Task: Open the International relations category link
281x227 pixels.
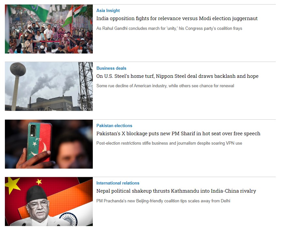Action: click(118, 183)
